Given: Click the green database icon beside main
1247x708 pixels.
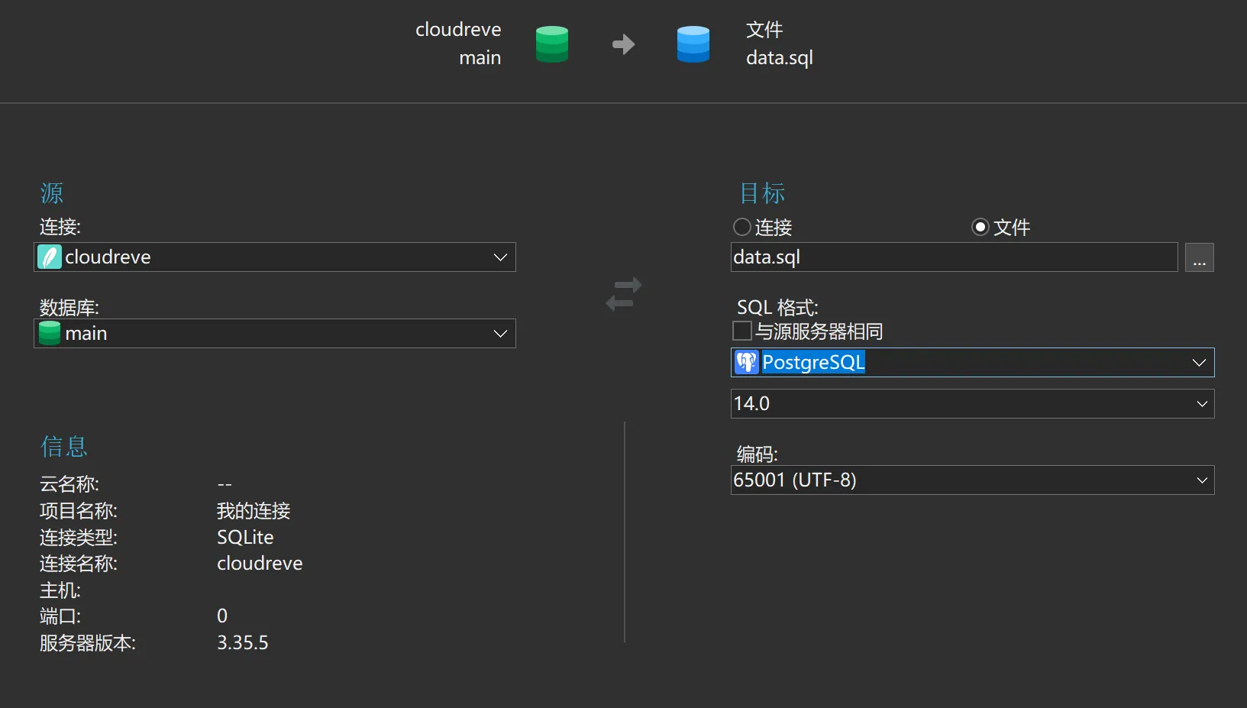Looking at the screenshot, I should (50, 333).
